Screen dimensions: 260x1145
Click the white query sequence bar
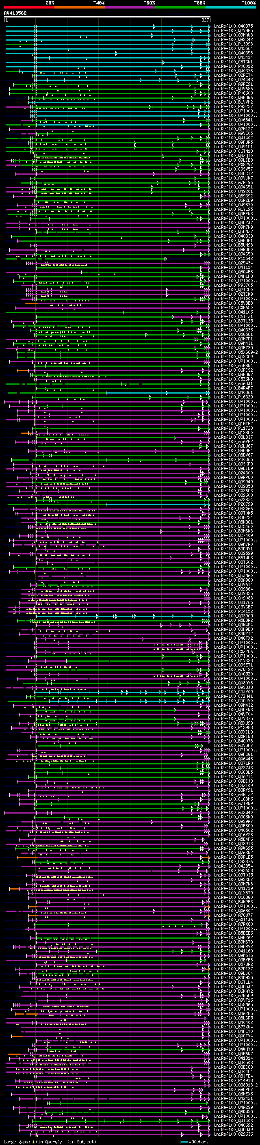point(107,16)
